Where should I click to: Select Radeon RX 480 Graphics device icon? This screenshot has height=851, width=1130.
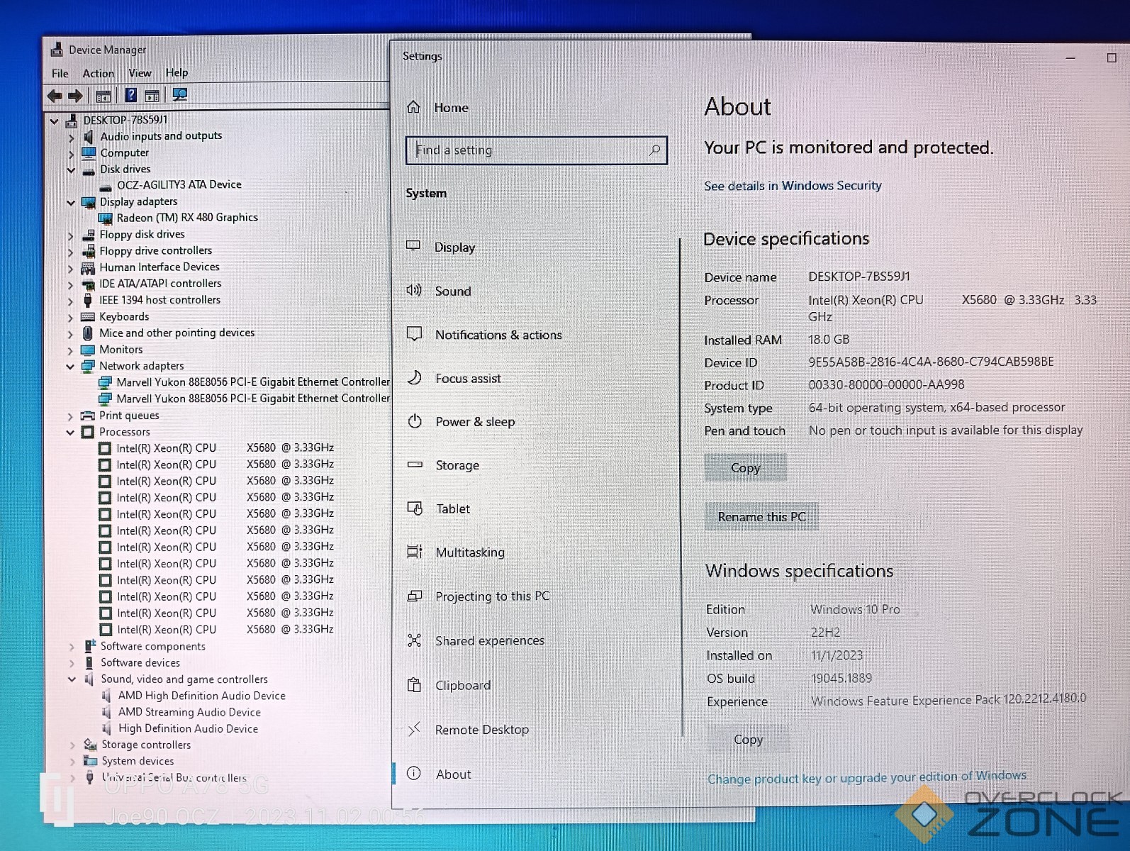point(106,218)
